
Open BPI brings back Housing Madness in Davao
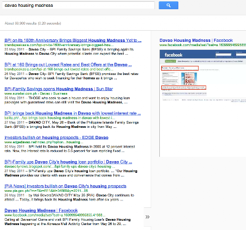pos(73,113)
